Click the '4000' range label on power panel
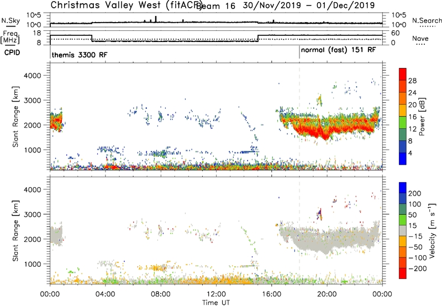Screen dimensions: 442x306 click(33, 75)
